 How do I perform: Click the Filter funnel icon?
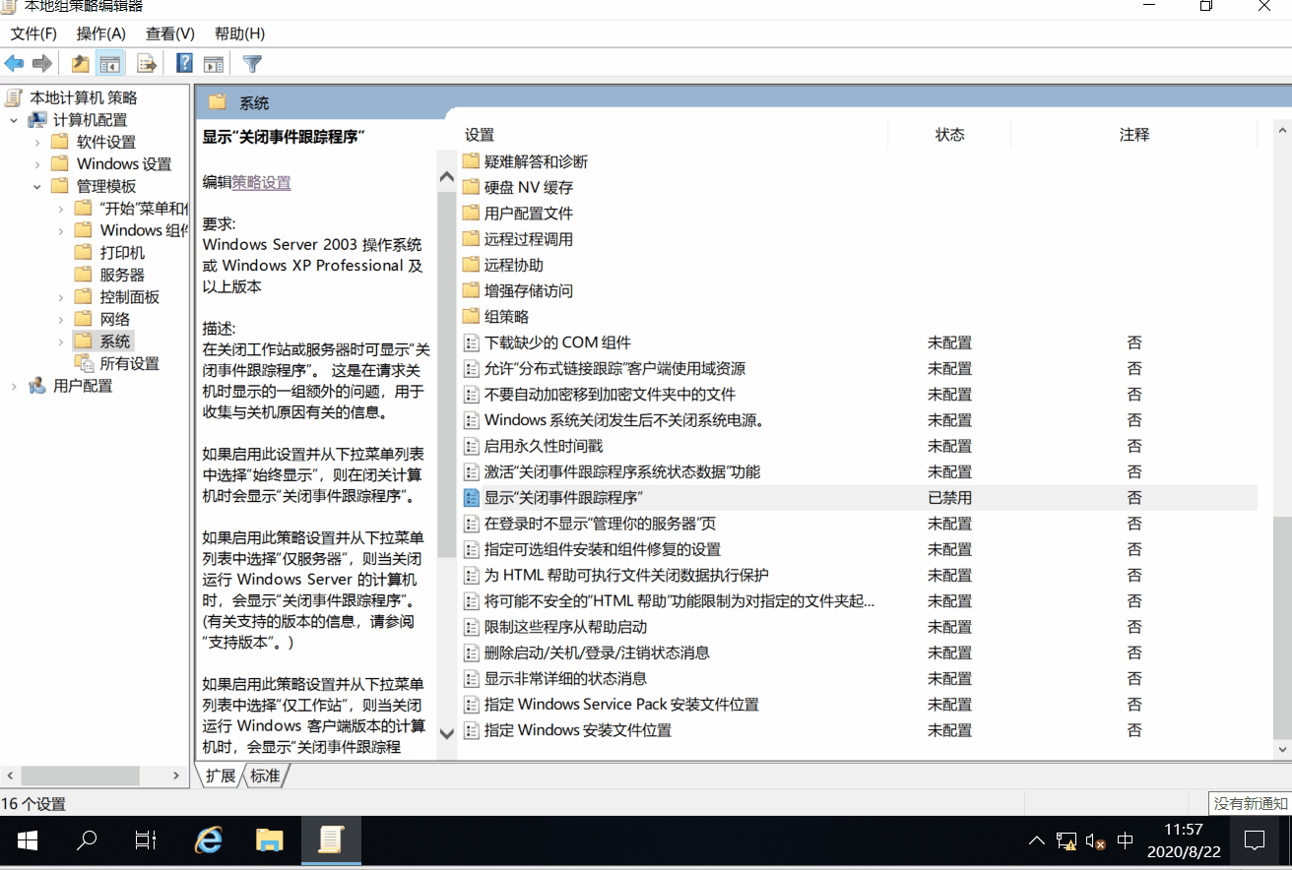coord(252,64)
